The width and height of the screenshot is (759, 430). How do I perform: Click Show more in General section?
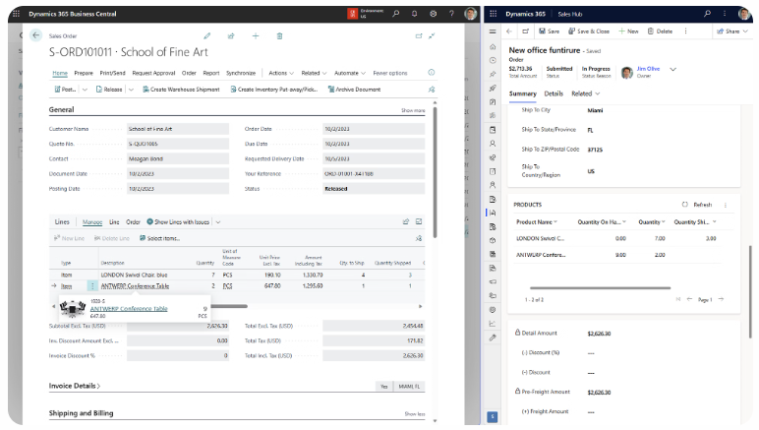(413, 110)
